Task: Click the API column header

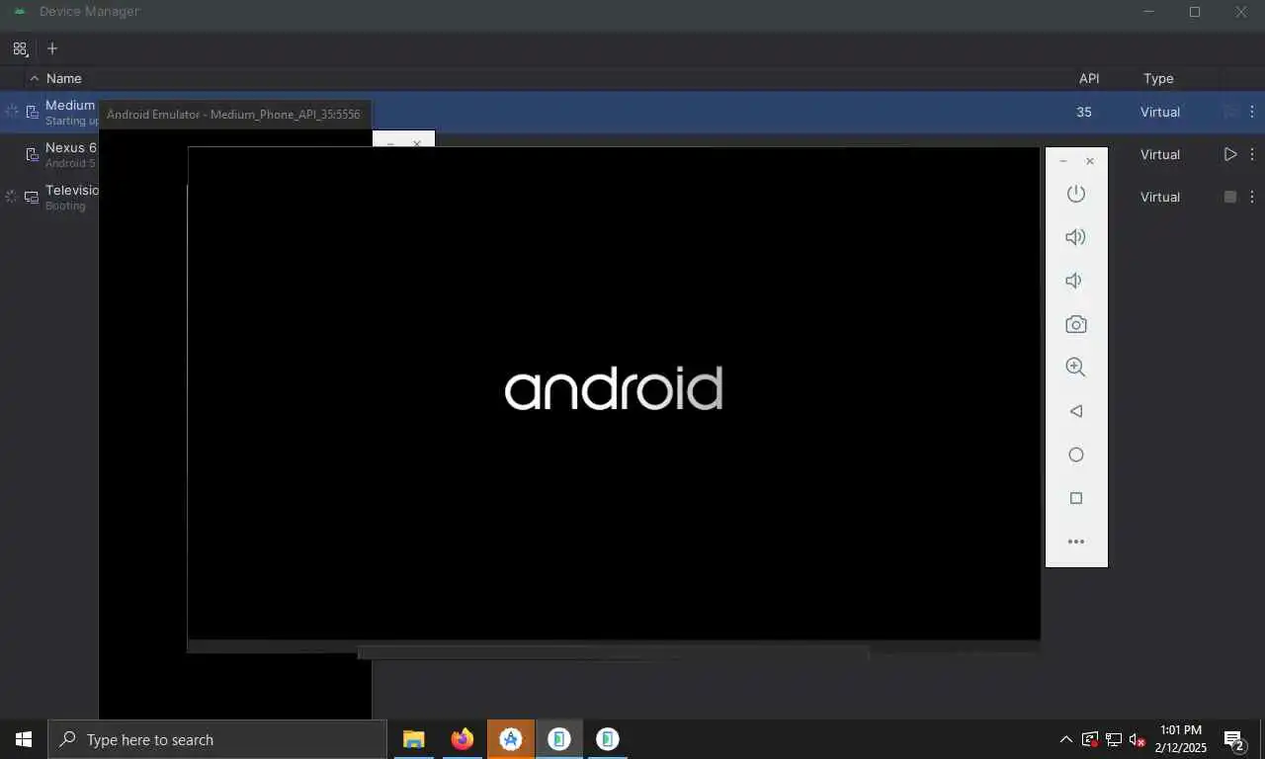Action: click(x=1089, y=78)
